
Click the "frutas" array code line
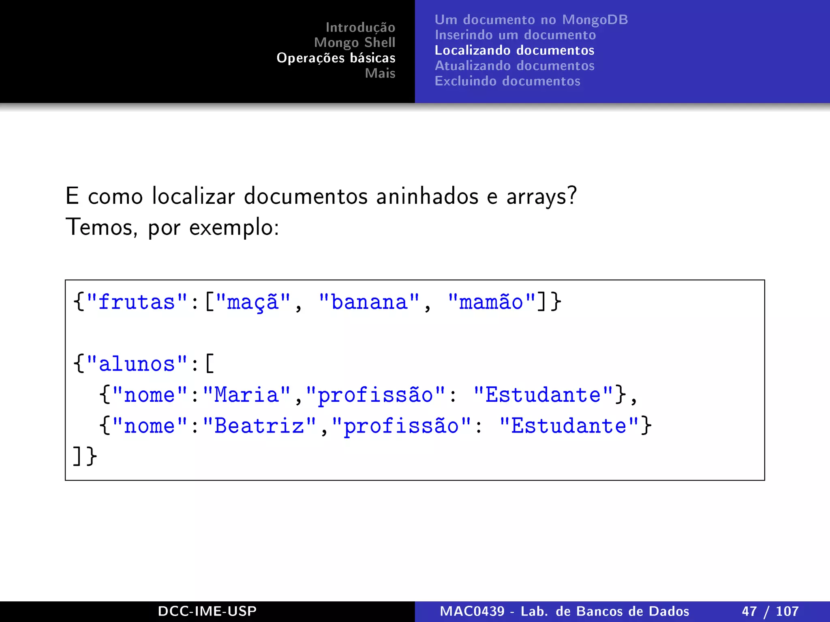(317, 302)
